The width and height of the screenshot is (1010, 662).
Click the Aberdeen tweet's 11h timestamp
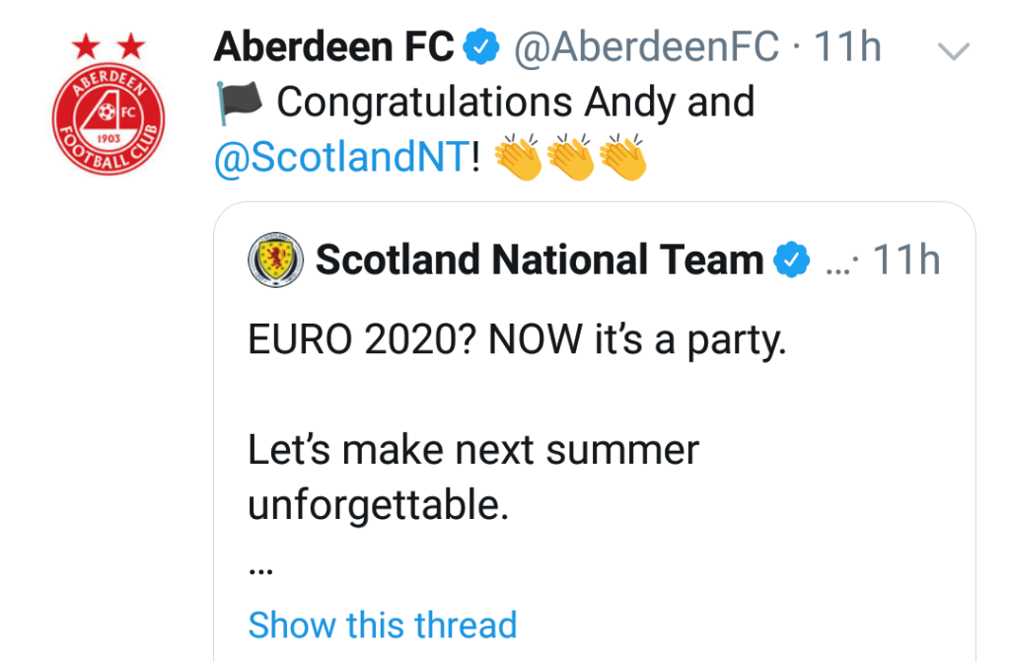point(846,46)
